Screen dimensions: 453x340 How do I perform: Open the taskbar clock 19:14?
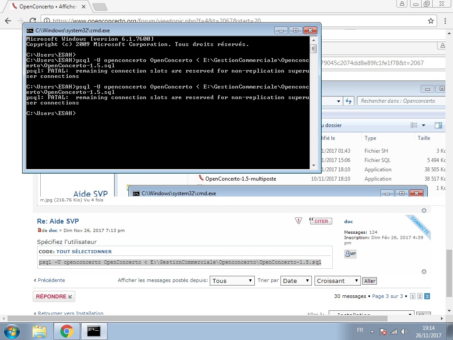point(428,328)
